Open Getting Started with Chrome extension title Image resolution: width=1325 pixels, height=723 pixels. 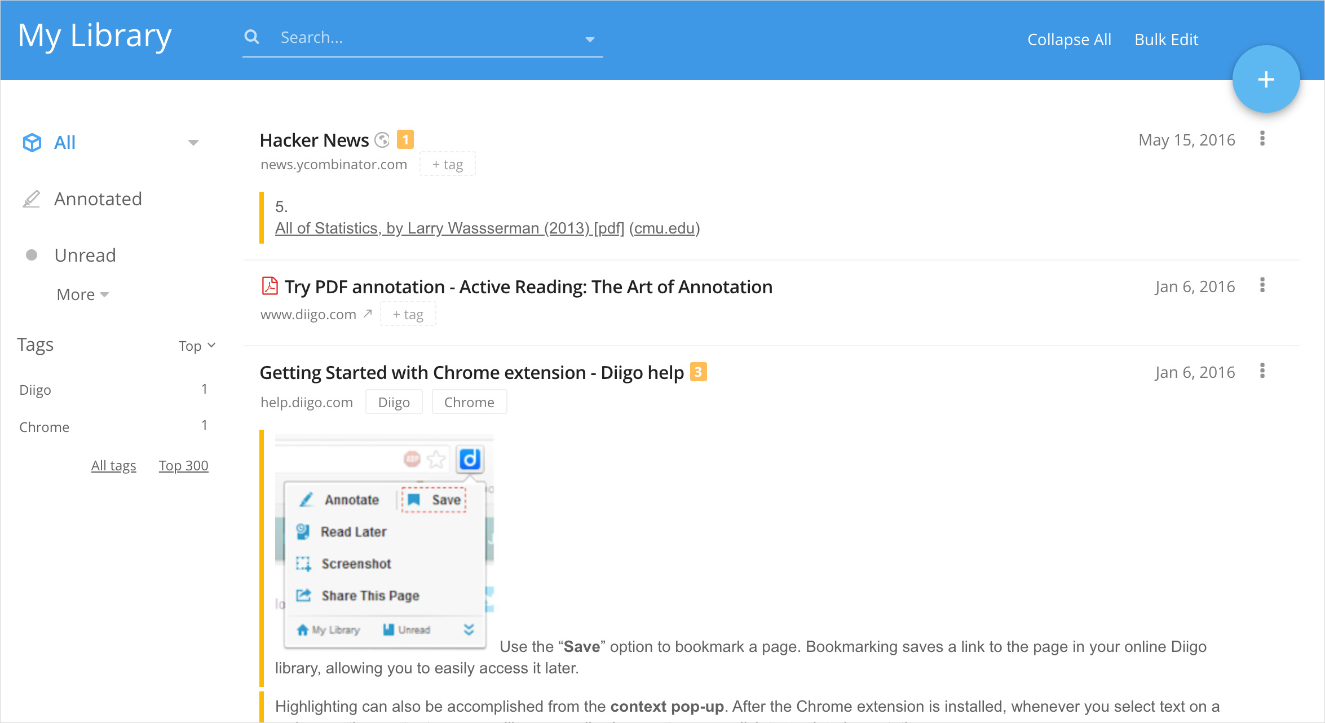[x=471, y=372]
